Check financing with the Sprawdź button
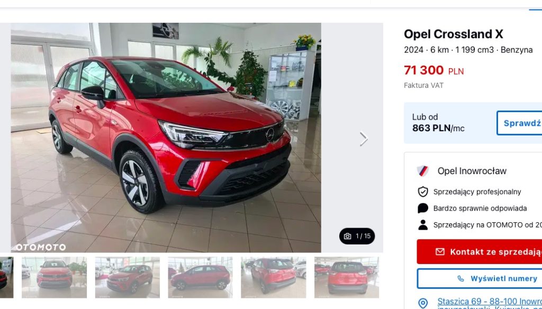 pos(519,123)
